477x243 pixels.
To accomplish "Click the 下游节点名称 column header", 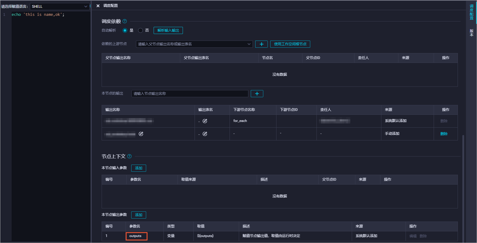I will (244, 110).
